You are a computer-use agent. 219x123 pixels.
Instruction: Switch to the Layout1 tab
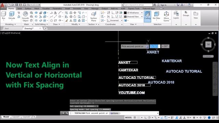[x=16, y=117]
